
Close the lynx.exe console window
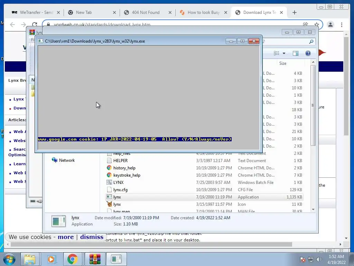tap(254, 41)
